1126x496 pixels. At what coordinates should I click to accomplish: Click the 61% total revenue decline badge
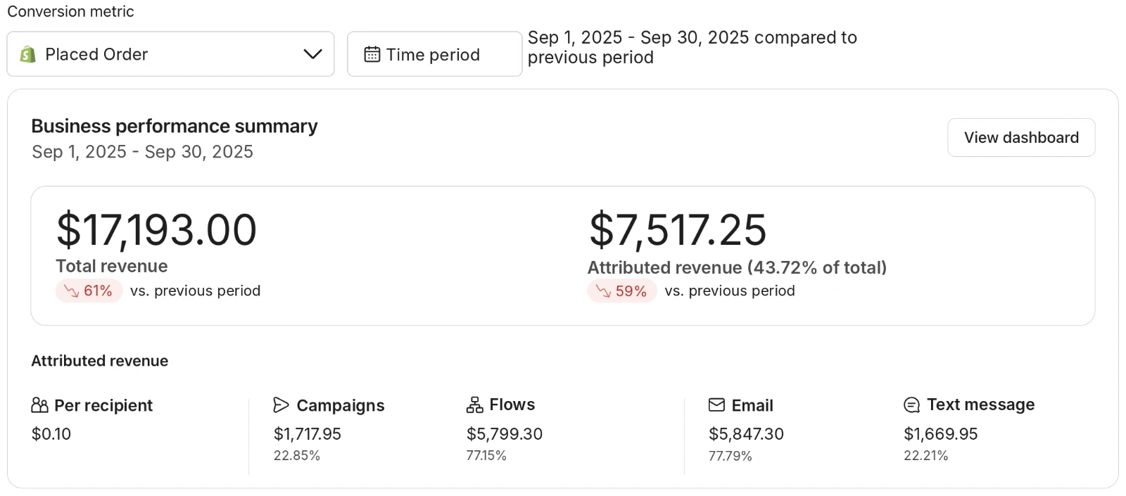click(x=89, y=291)
